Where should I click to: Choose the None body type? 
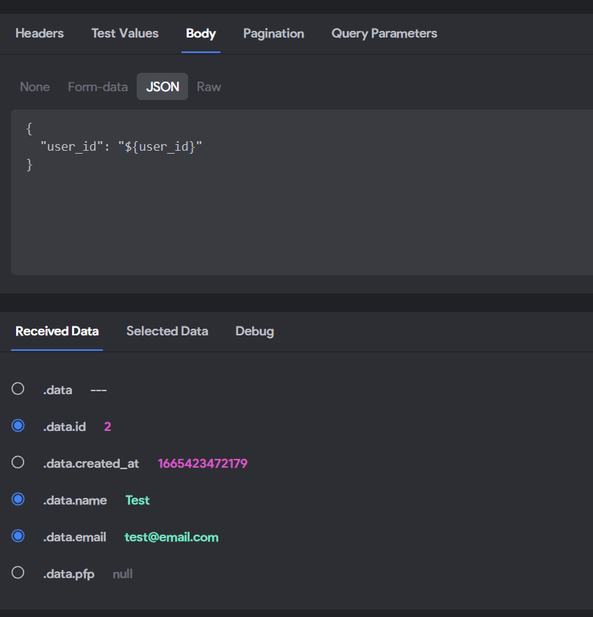(x=35, y=87)
